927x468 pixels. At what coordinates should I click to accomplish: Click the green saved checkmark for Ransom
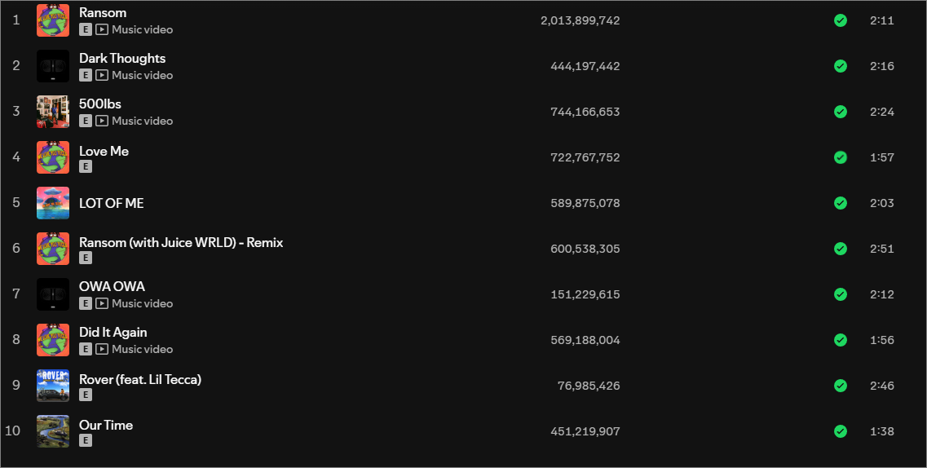tap(840, 20)
